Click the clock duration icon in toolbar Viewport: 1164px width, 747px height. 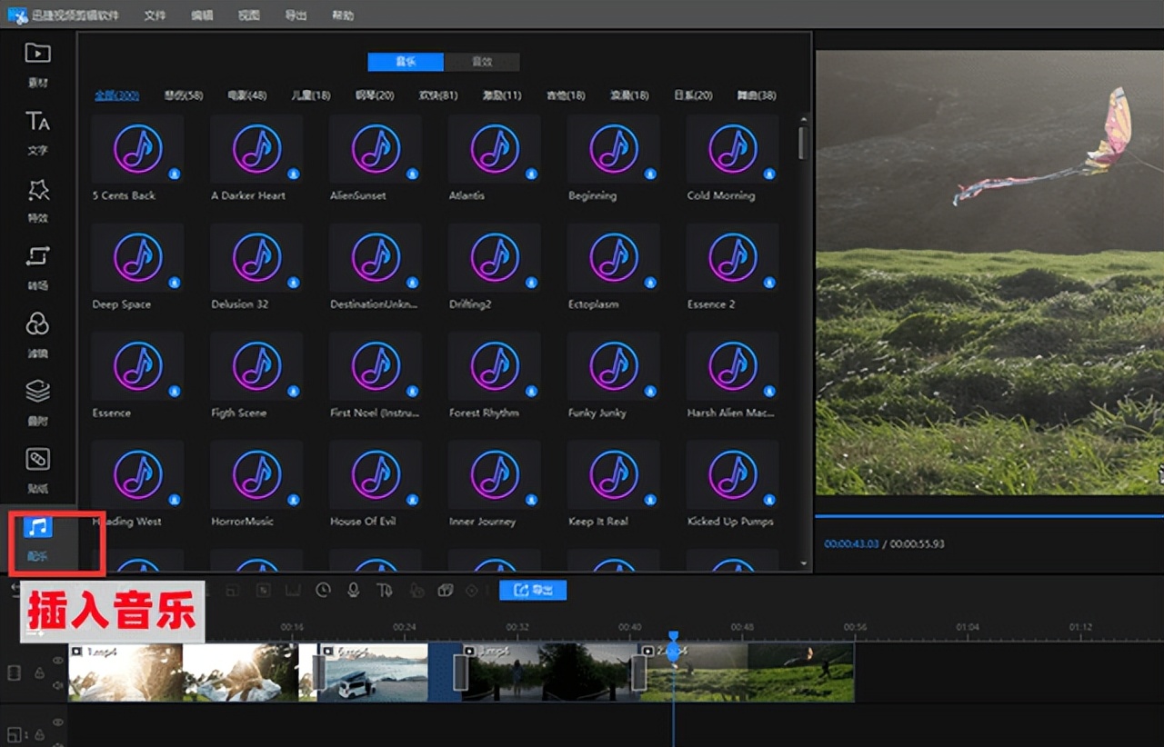(323, 591)
